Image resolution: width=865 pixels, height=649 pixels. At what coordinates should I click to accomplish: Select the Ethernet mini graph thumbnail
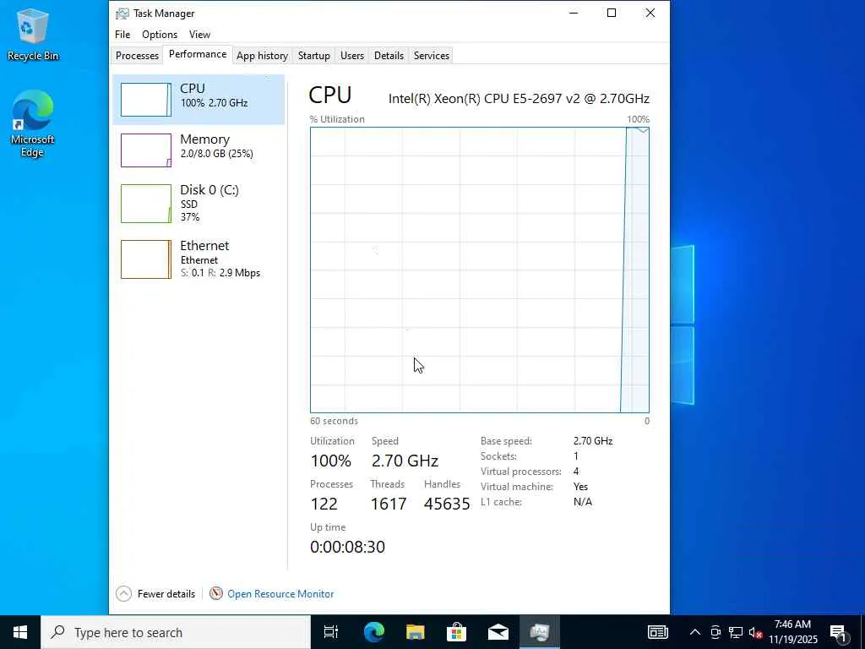(146, 259)
